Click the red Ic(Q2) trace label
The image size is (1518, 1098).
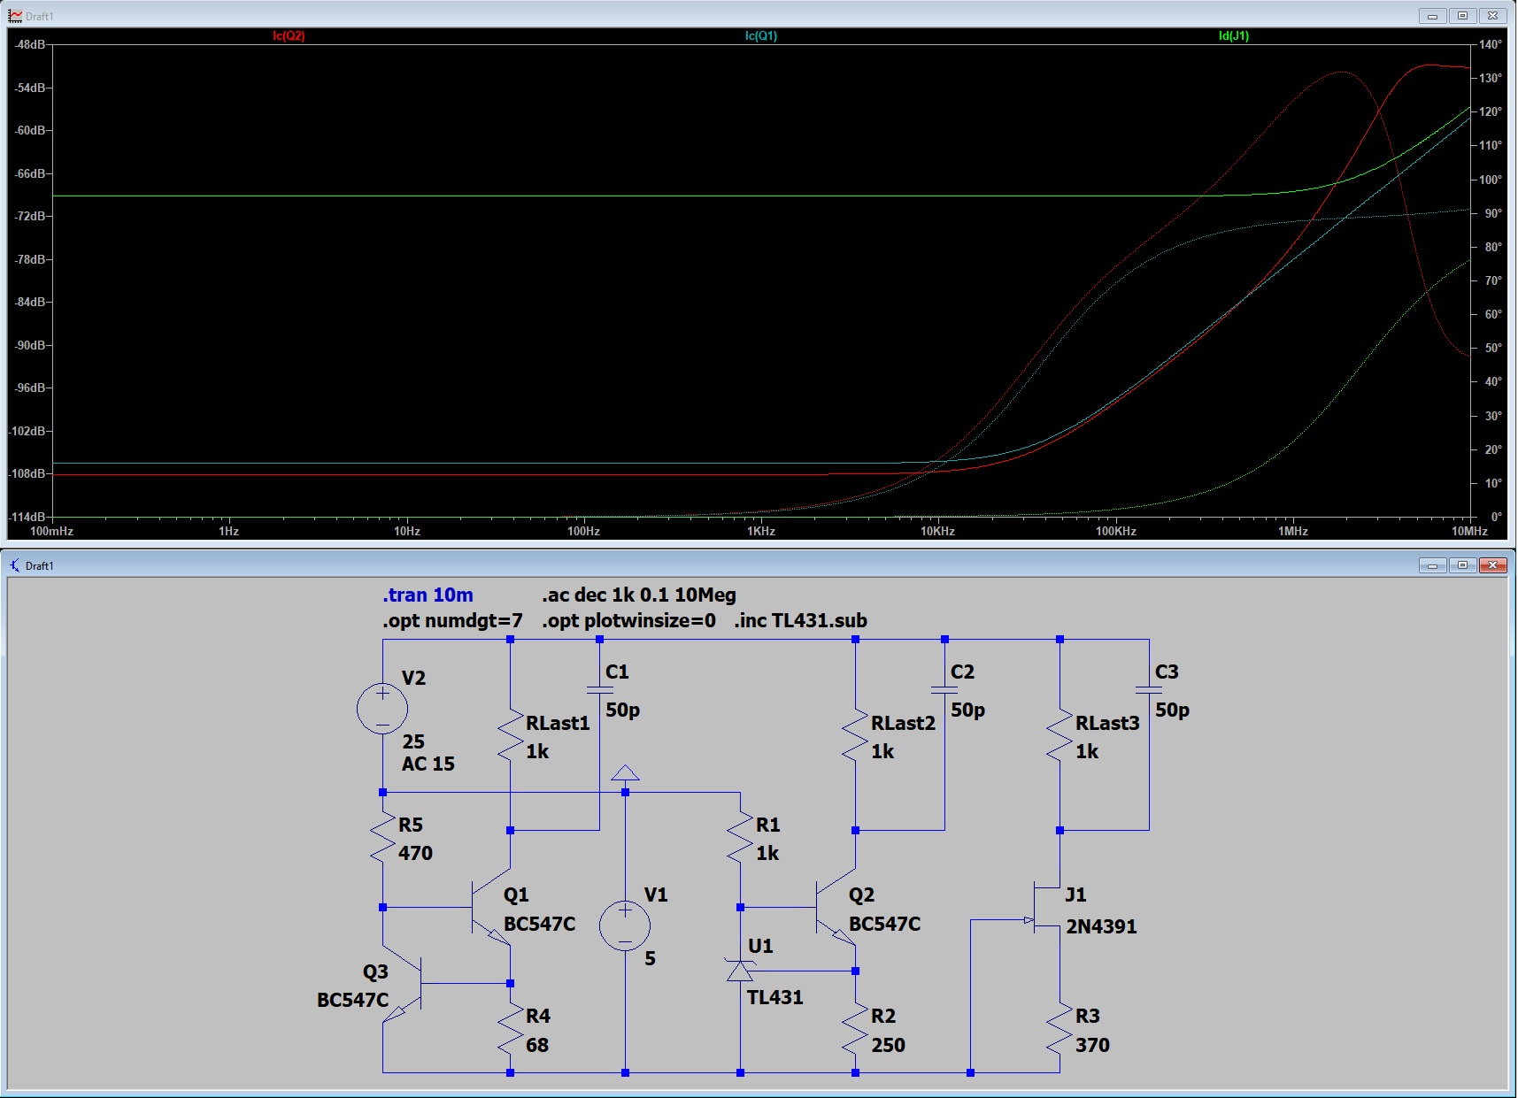(x=289, y=36)
